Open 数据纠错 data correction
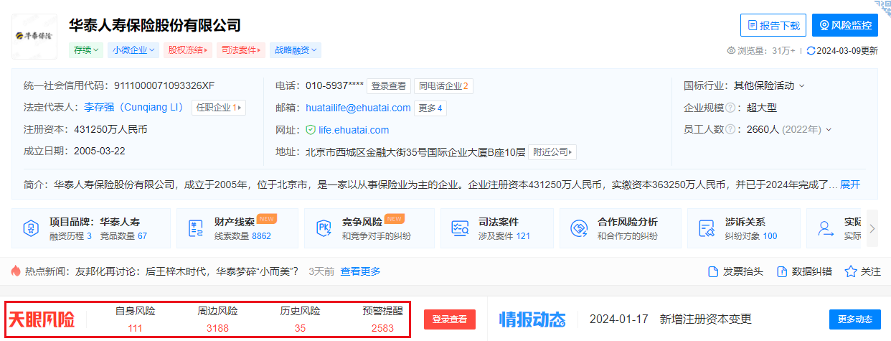The width and height of the screenshot is (891, 341). (x=804, y=271)
